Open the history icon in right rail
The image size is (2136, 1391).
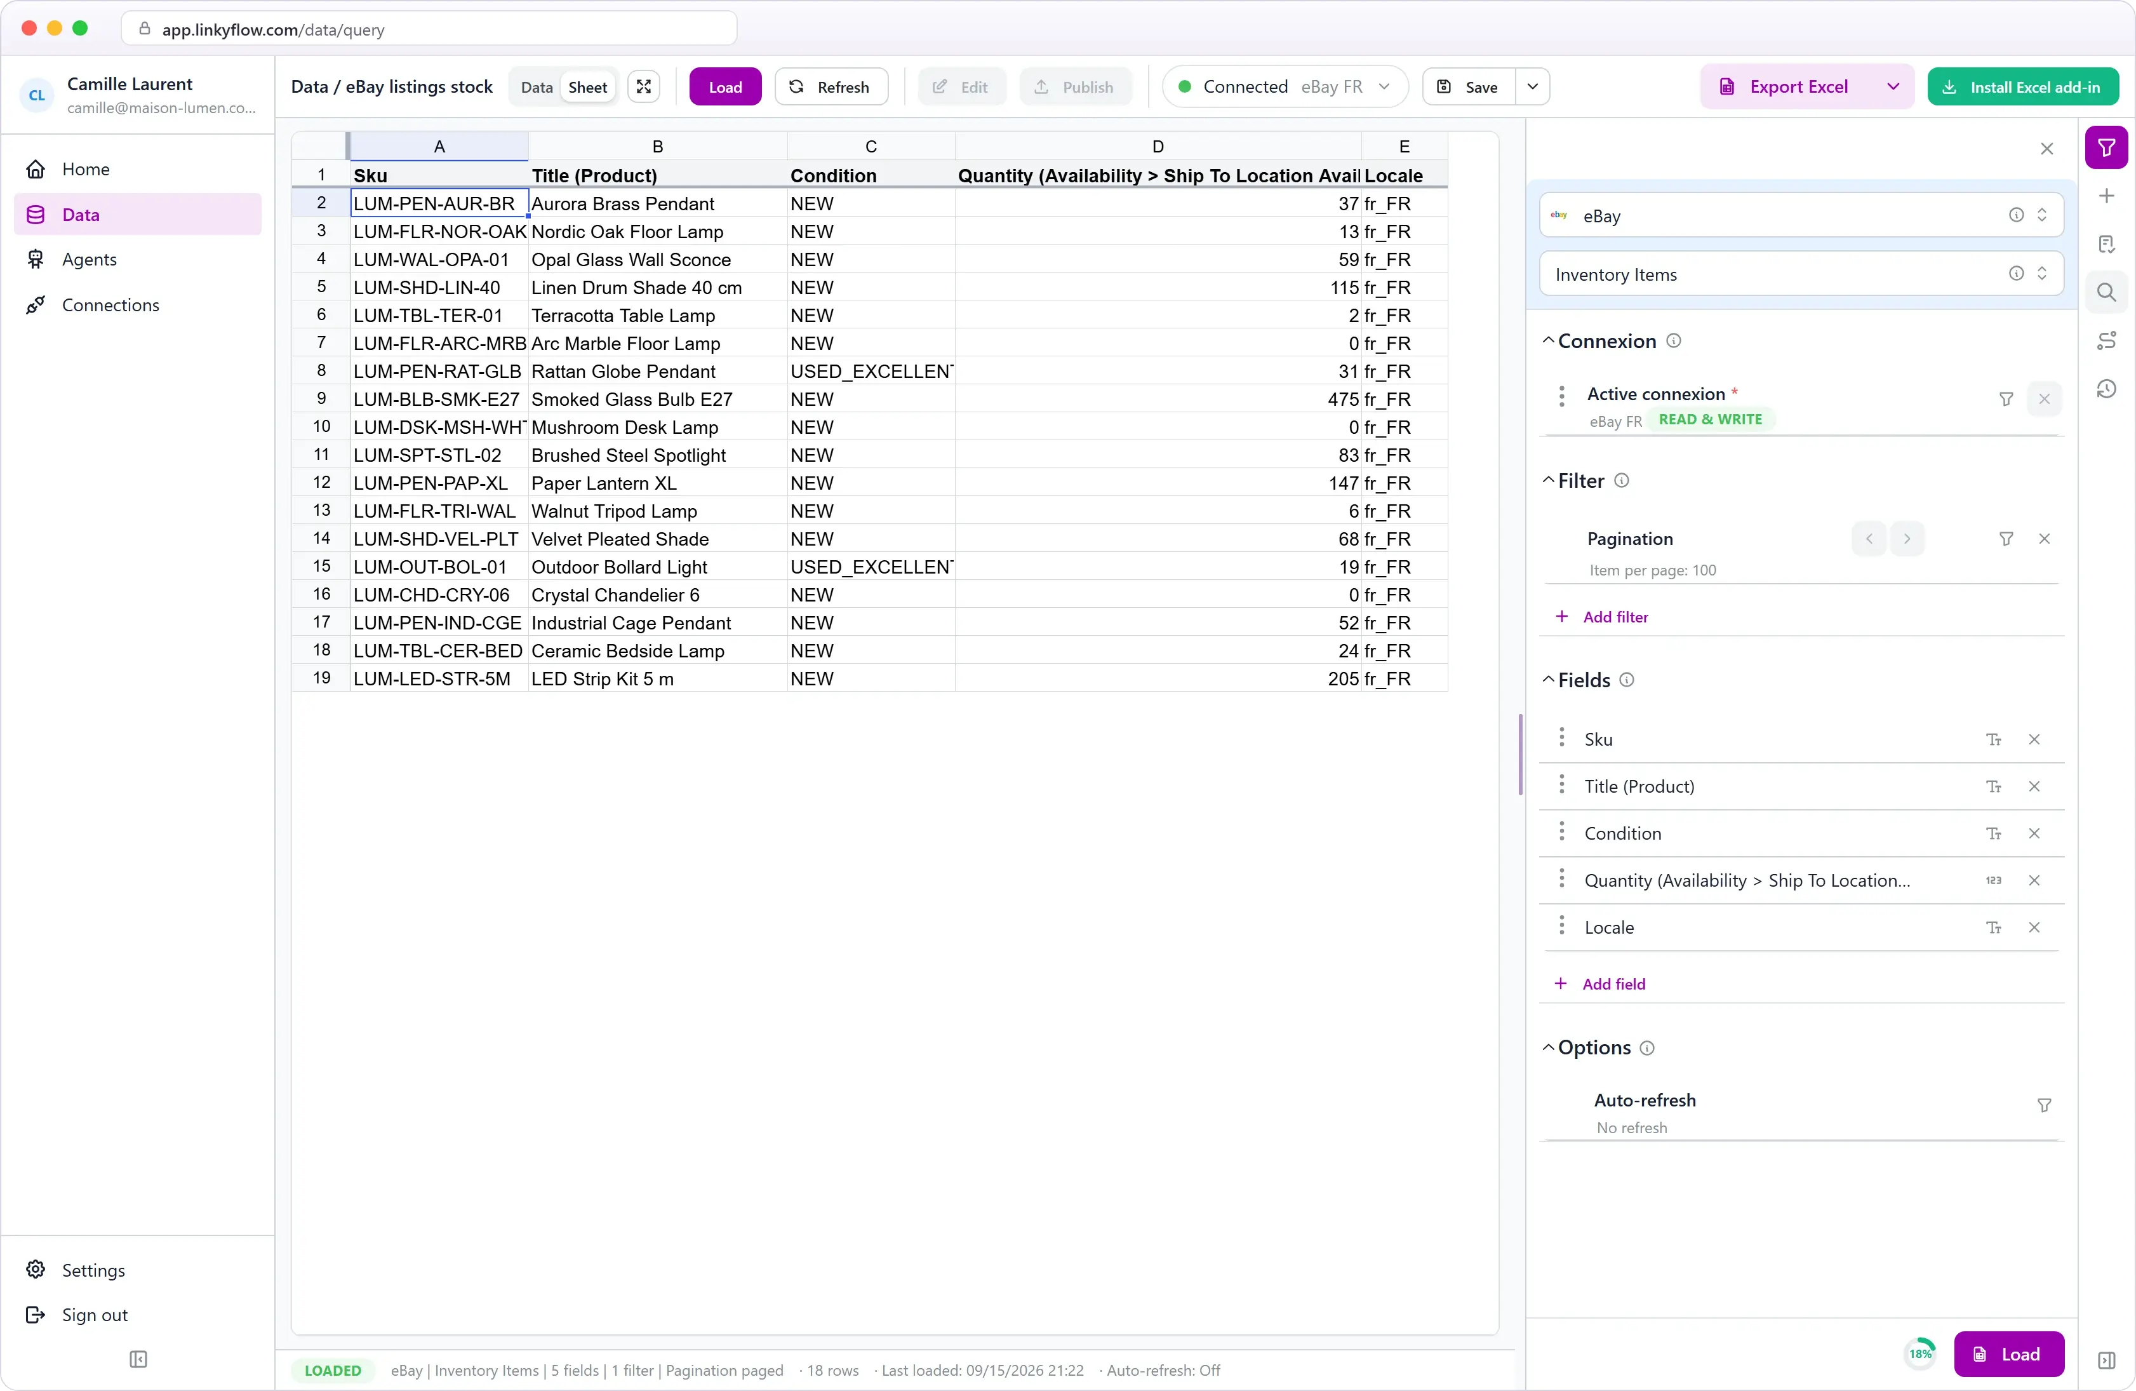click(2106, 389)
